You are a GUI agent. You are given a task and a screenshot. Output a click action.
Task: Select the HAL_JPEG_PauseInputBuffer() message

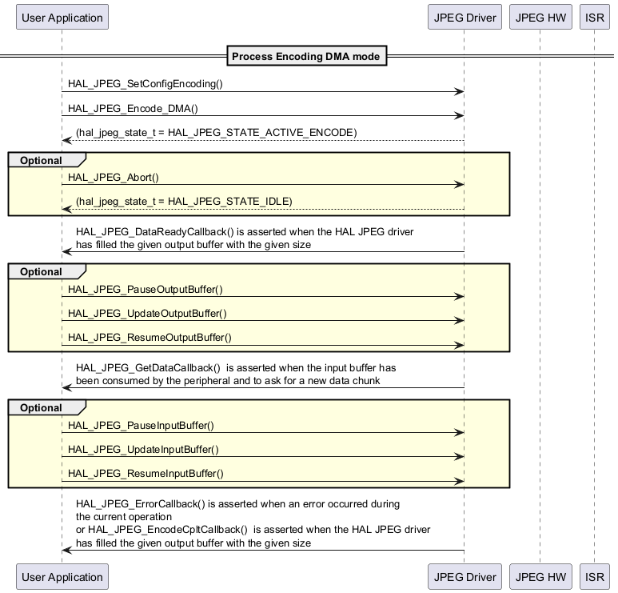tap(141, 425)
